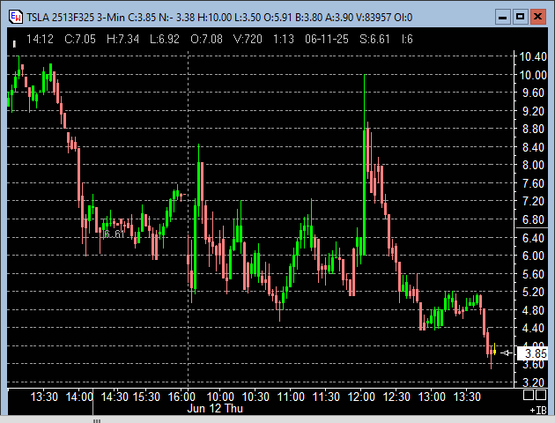
Task: Click the 6.80 price axis label
Action: [x=533, y=219]
